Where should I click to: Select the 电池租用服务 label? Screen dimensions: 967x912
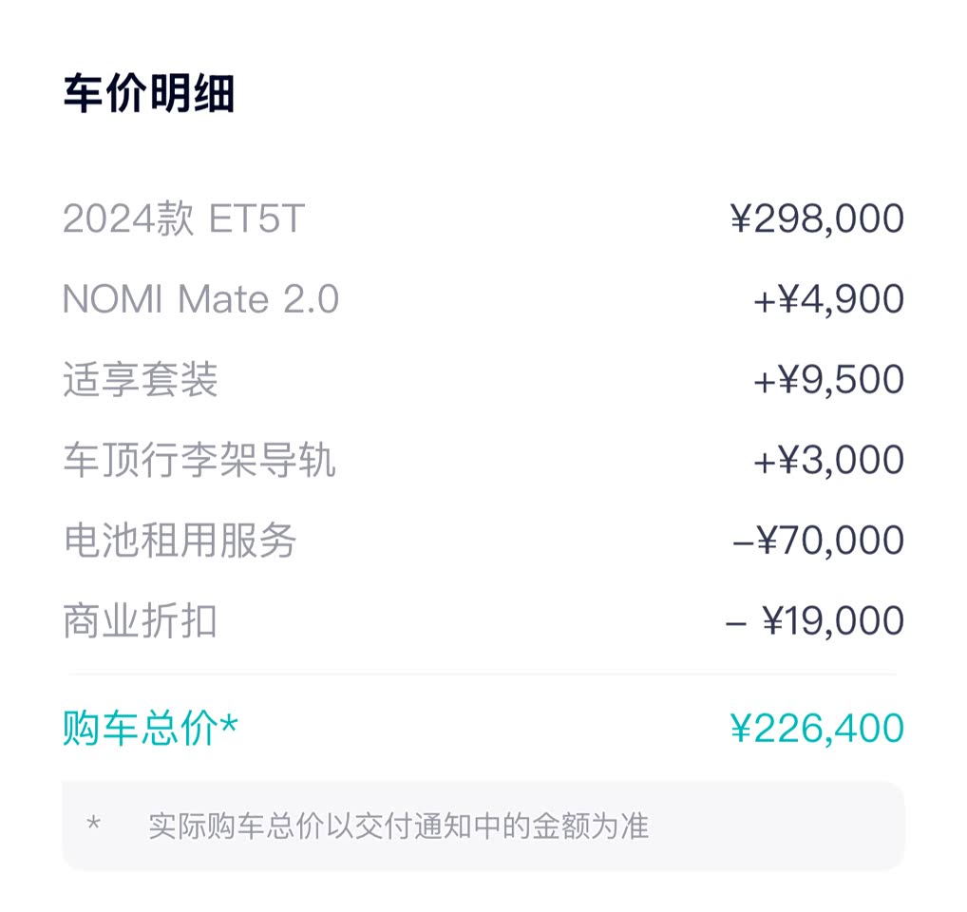180,541
